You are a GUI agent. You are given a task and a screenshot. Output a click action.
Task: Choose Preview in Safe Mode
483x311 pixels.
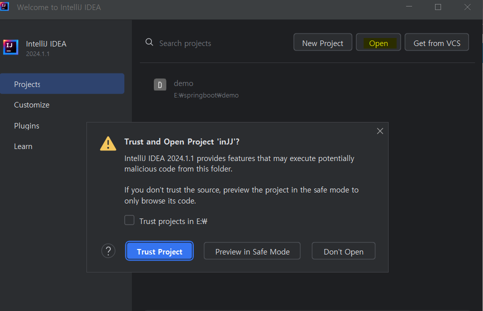[x=252, y=251]
